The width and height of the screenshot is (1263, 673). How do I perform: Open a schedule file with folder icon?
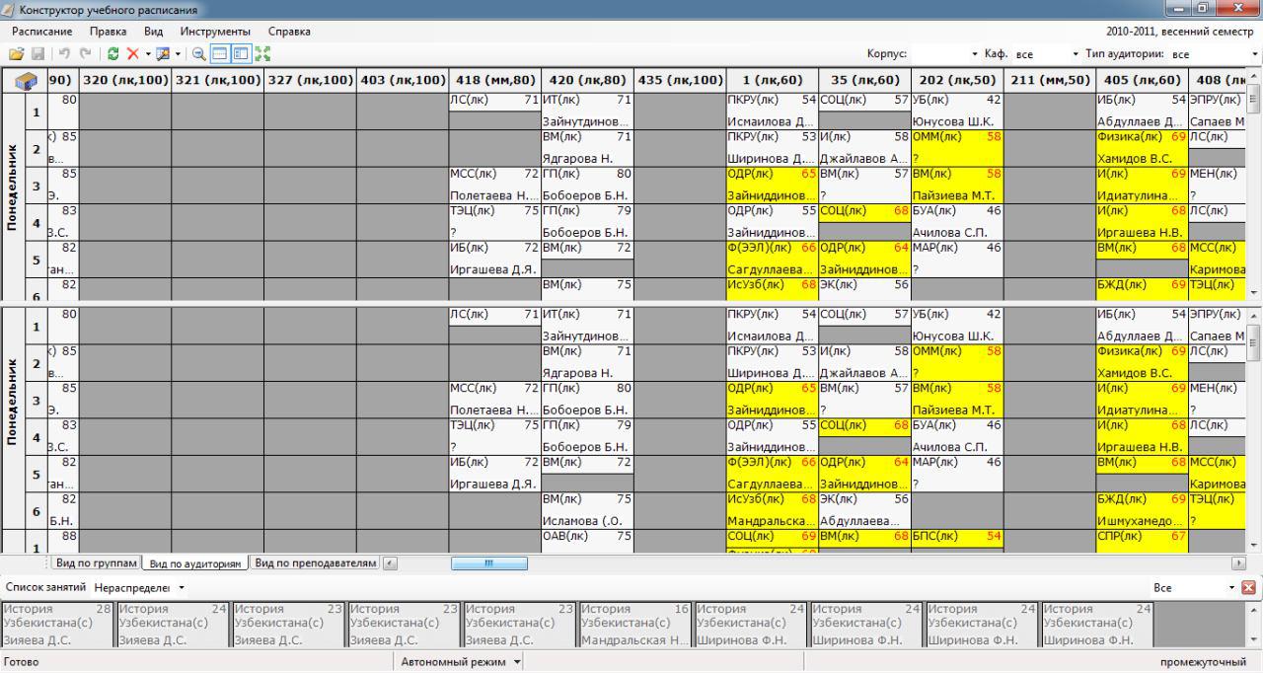click(x=16, y=53)
